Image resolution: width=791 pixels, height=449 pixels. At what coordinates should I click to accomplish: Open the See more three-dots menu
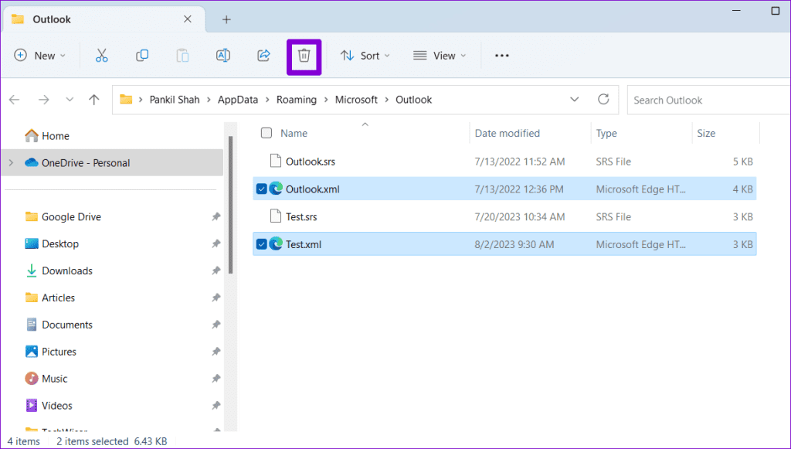pos(501,56)
